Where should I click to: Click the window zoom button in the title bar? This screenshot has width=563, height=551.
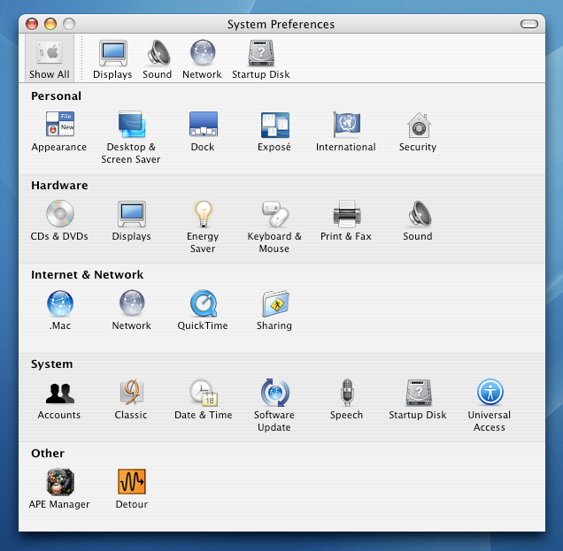(x=69, y=24)
